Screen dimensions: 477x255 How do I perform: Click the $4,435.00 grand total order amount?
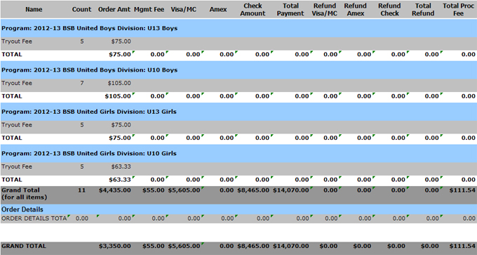point(114,190)
